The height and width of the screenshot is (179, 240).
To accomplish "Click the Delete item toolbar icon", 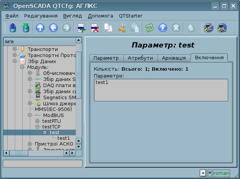I will click(x=94, y=28).
